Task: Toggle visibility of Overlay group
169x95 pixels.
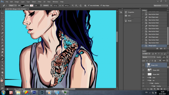Action: 143,86
